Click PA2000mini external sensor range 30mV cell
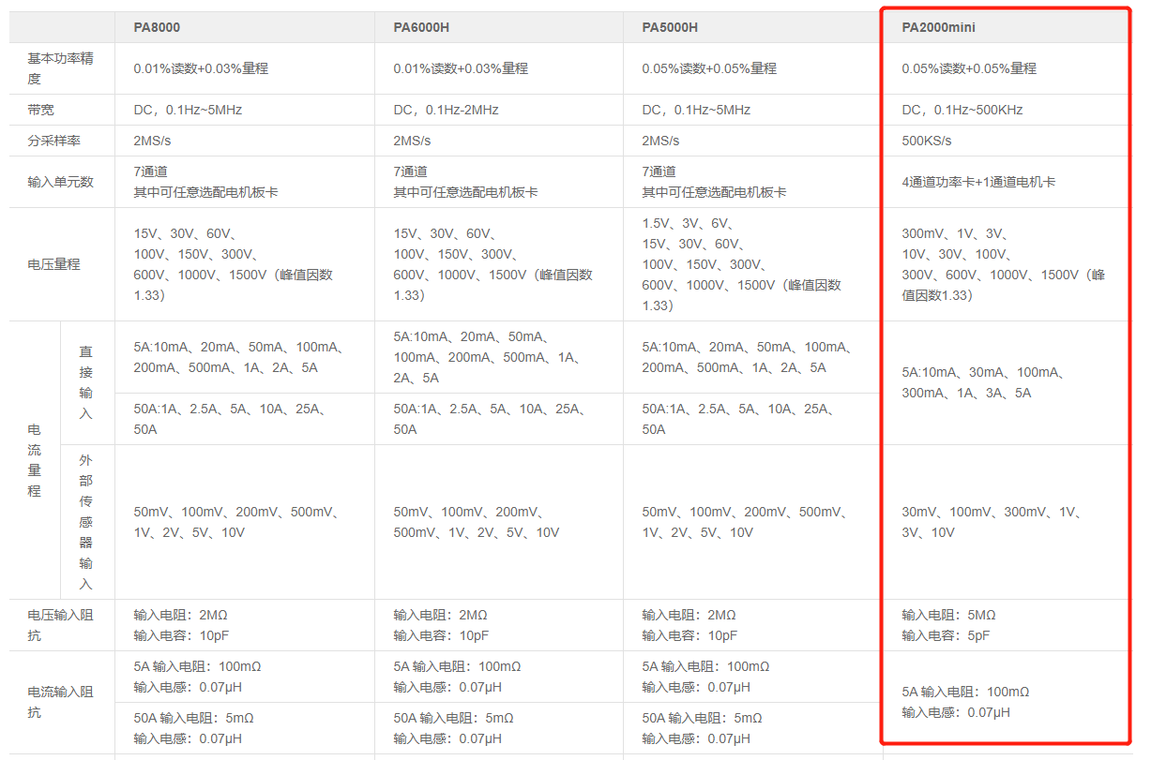Viewport: 1151px width, 760px height. (x=993, y=522)
